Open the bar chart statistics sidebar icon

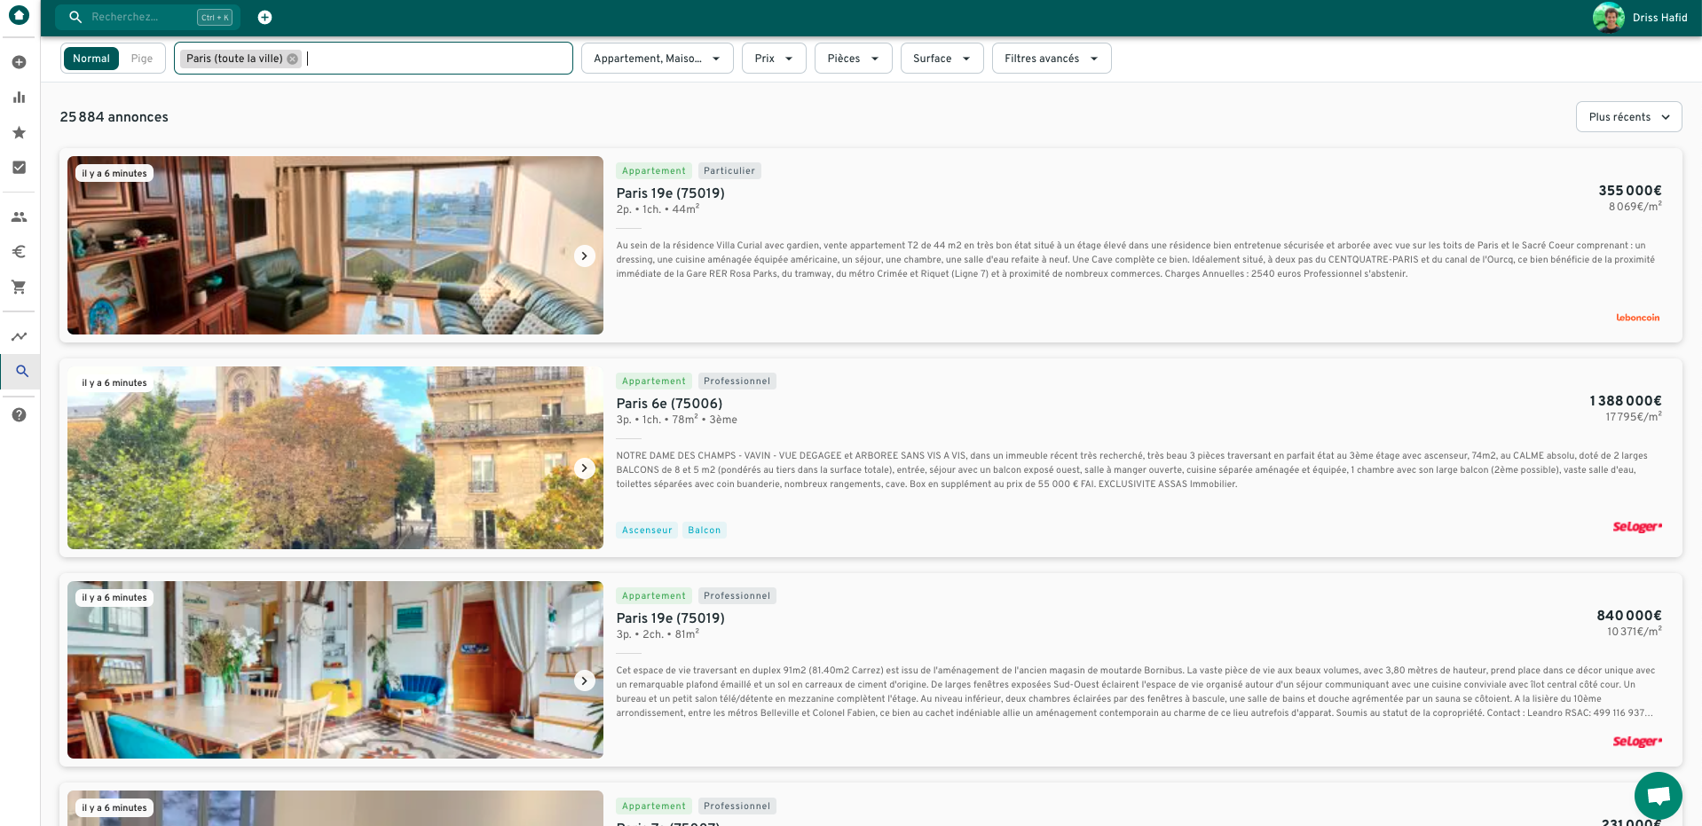click(x=19, y=98)
